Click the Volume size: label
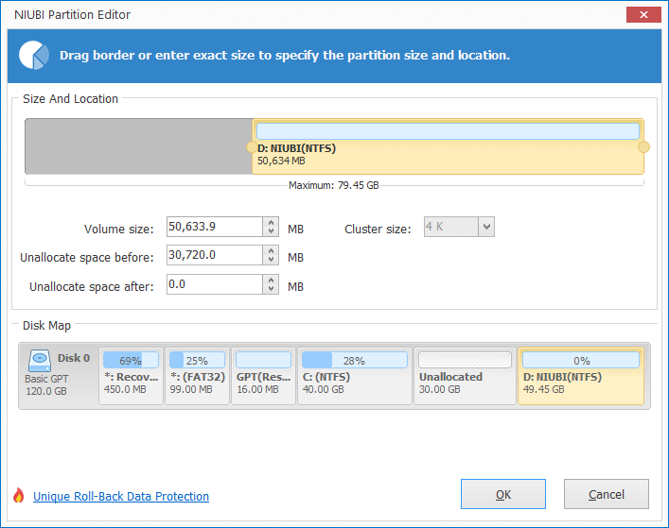669x528 pixels. coord(118,230)
